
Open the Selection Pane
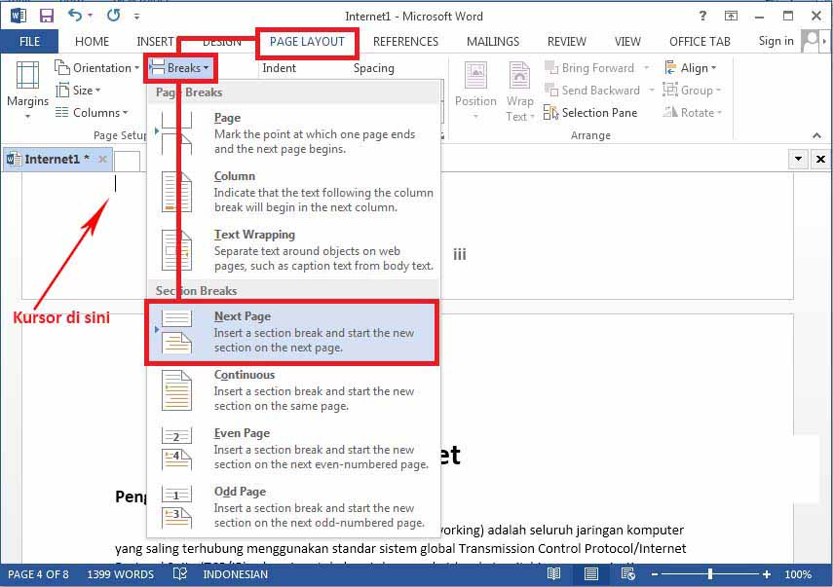pyautogui.click(x=590, y=113)
